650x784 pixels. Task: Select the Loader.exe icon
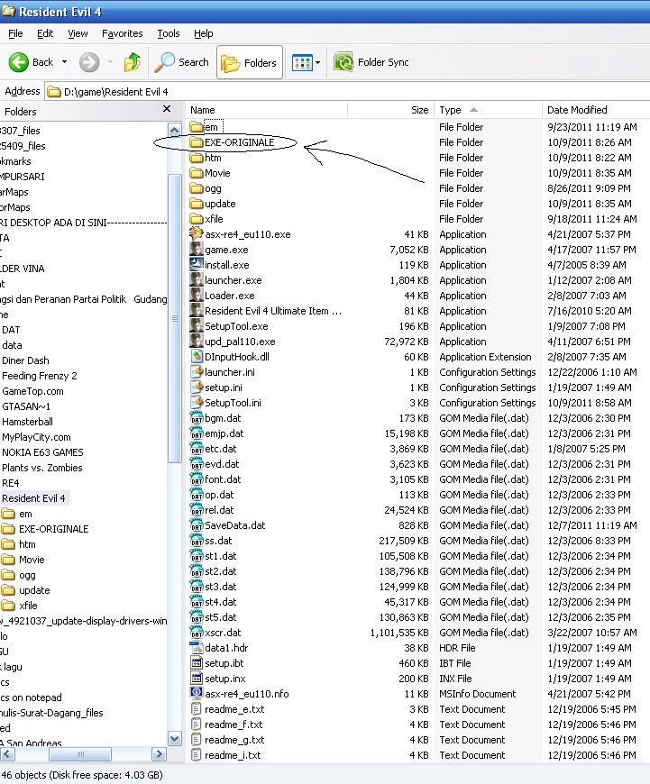[197, 296]
